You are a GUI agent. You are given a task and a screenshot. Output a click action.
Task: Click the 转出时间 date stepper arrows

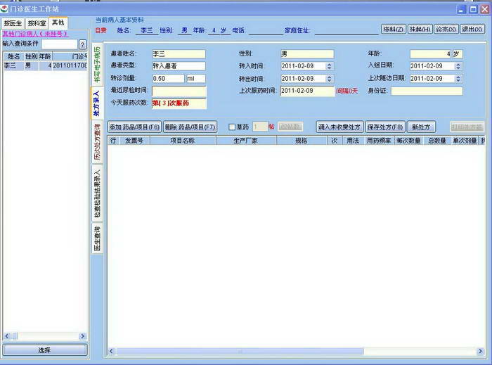point(329,79)
